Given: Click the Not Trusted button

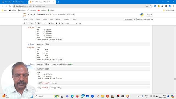Looking at the screenshot, I should point(128,19).
